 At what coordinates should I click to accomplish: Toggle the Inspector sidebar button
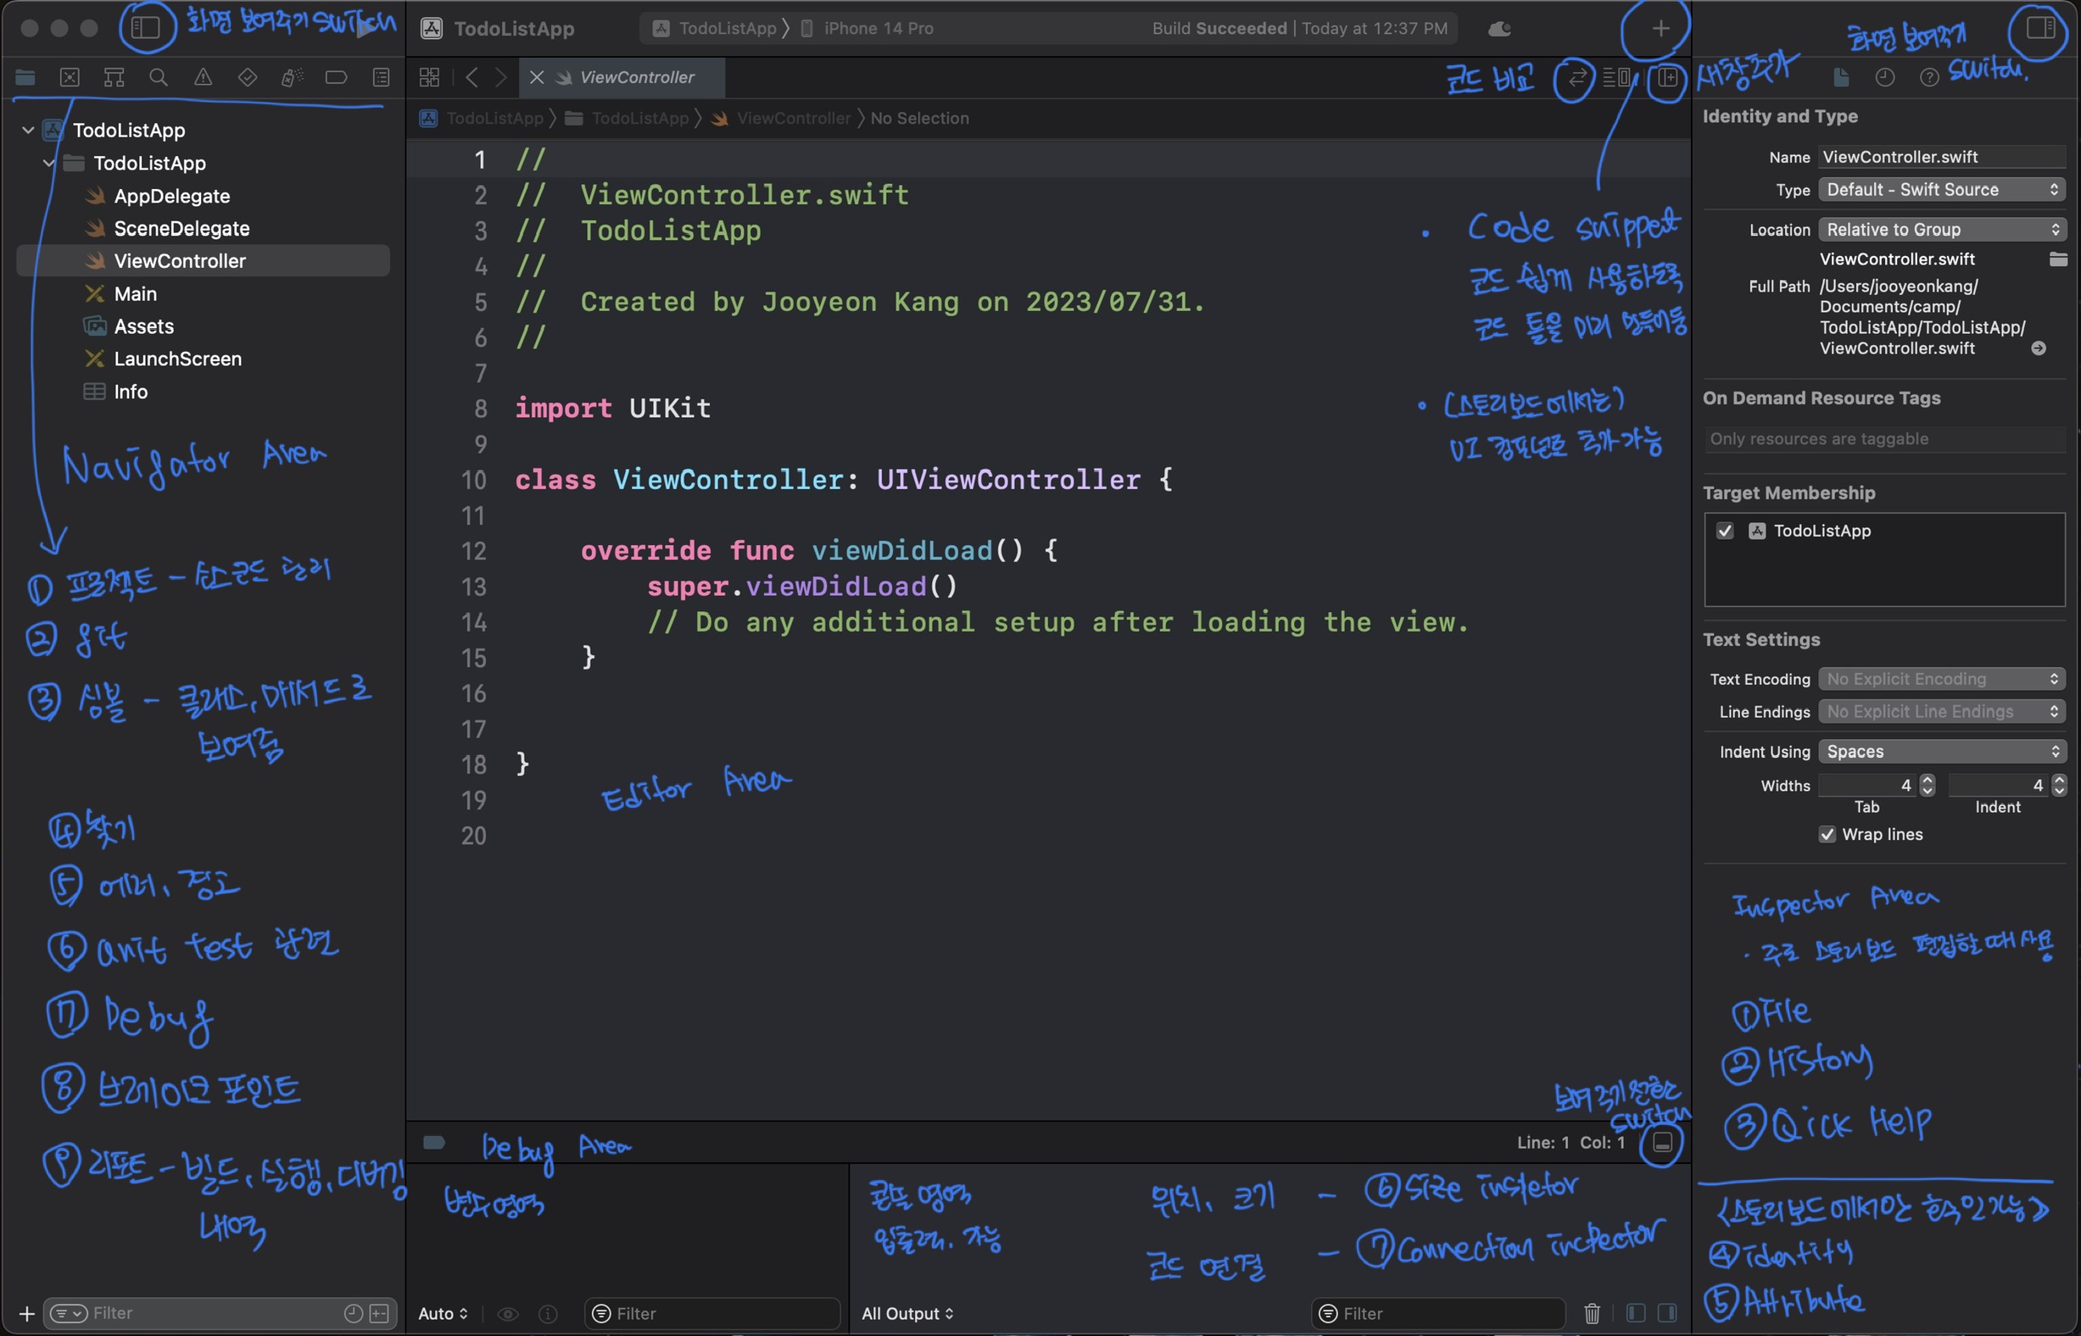click(x=2039, y=28)
